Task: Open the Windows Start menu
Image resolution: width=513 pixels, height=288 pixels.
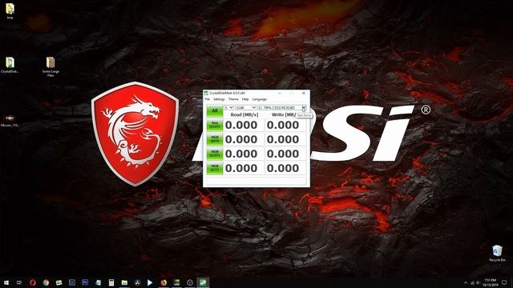Action: point(6,282)
